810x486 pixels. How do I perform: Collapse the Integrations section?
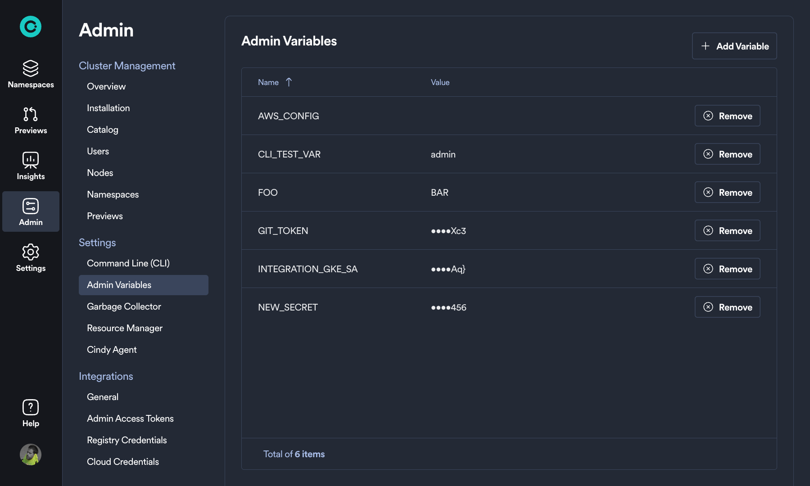pos(106,376)
